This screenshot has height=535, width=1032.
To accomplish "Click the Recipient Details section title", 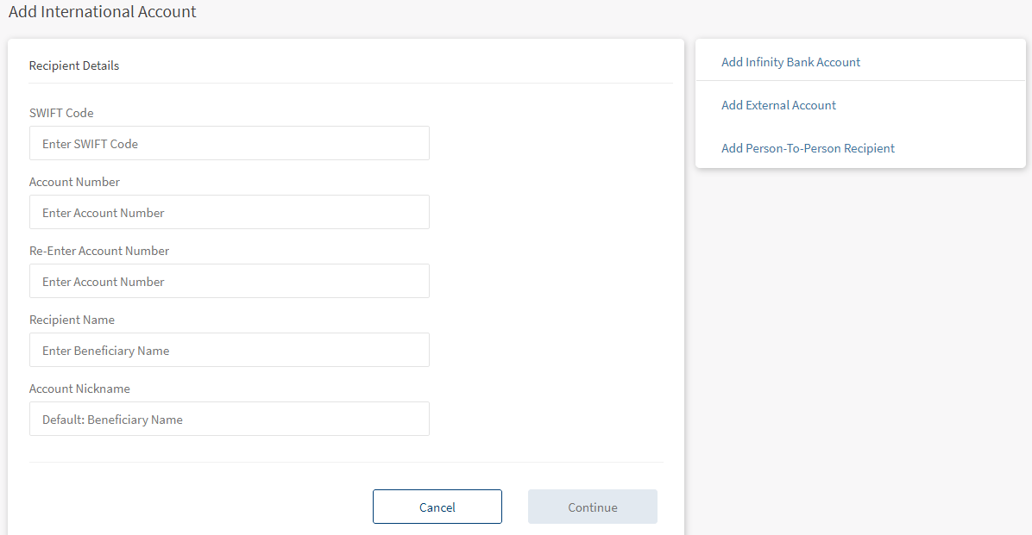I will (x=74, y=65).
